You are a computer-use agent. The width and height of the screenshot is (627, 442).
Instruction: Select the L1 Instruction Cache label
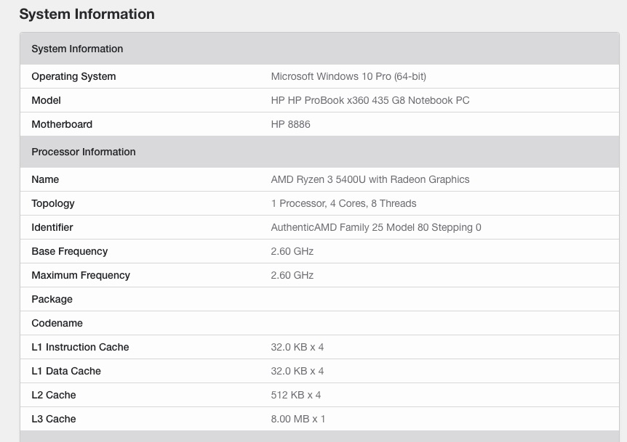[80, 347]
